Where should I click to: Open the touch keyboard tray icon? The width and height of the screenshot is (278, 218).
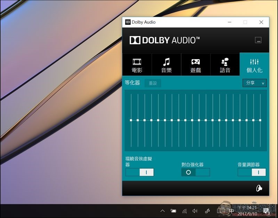coord(221,211)
